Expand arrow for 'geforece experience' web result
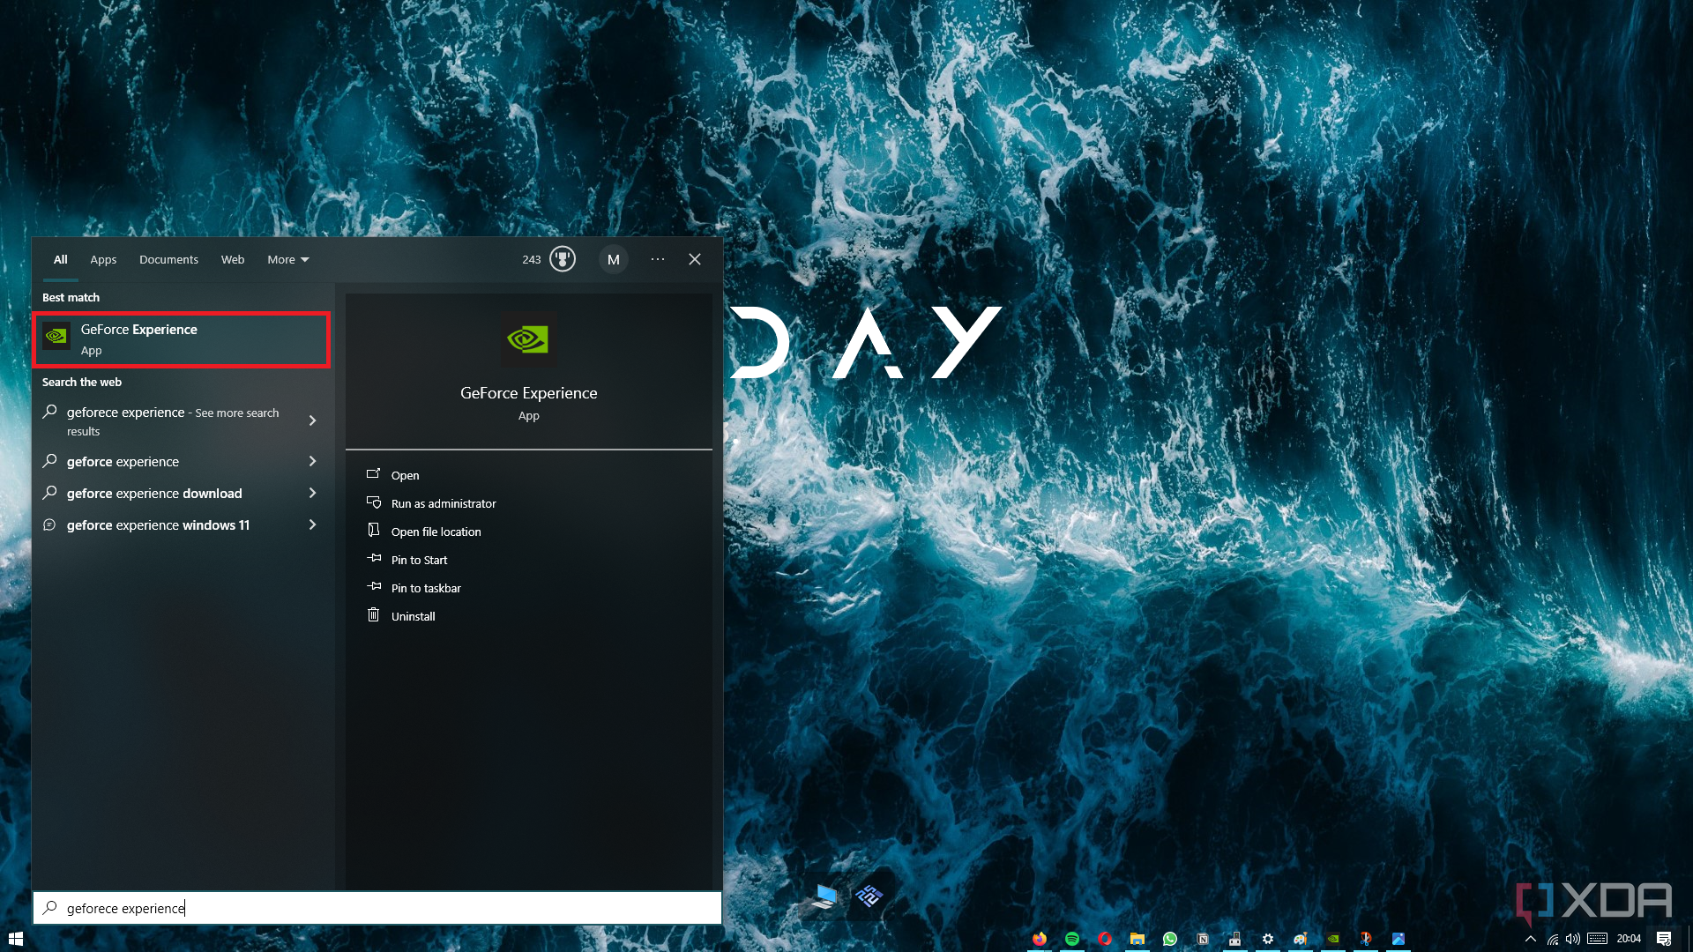The image size is (1693, 952). [x=312, y=420]
